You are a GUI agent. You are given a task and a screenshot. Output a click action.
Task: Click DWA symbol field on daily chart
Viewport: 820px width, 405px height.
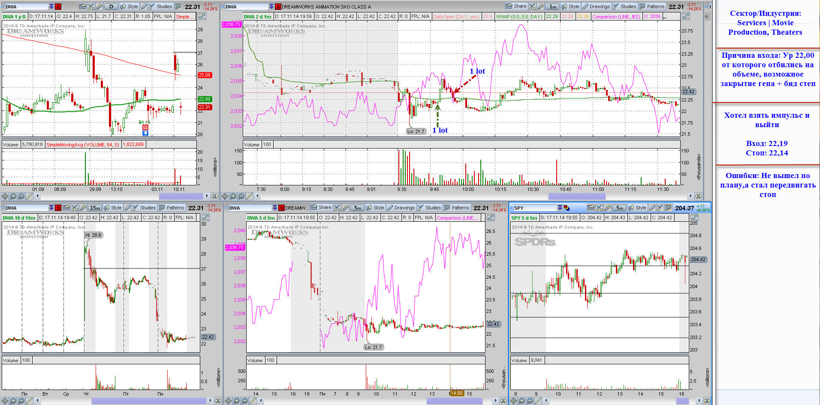(27, 6)
